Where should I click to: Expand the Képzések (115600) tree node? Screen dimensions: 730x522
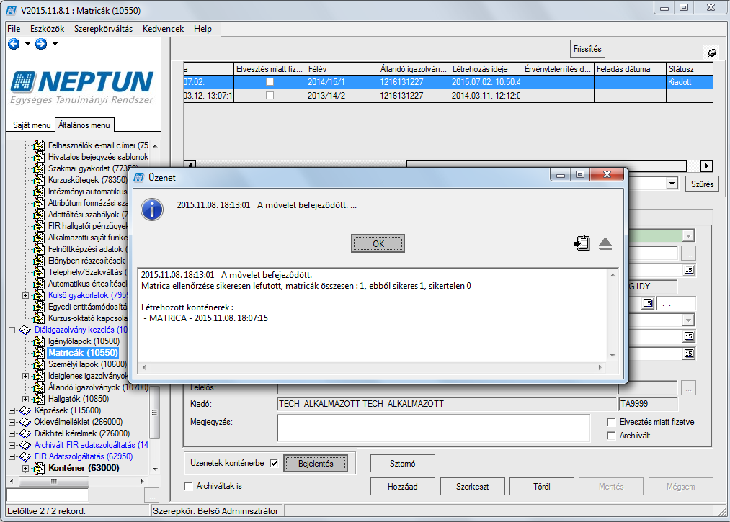coord(12,410)
